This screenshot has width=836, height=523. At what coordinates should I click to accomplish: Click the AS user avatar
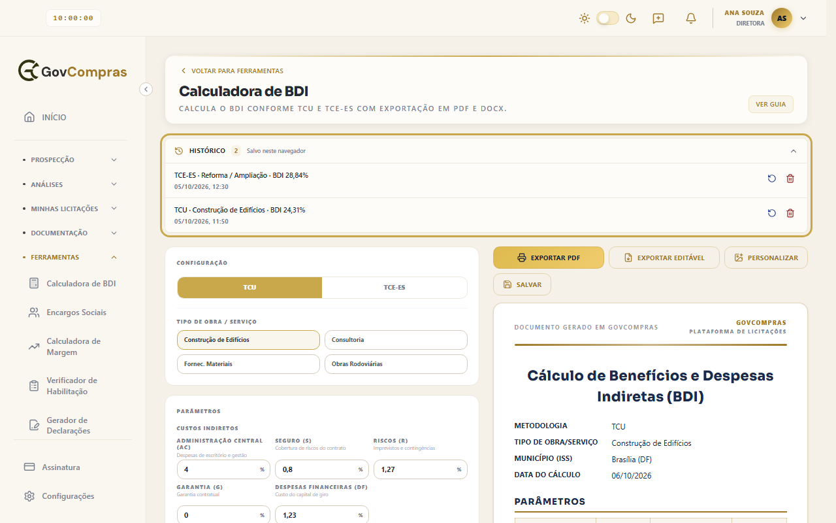point(782,18)
